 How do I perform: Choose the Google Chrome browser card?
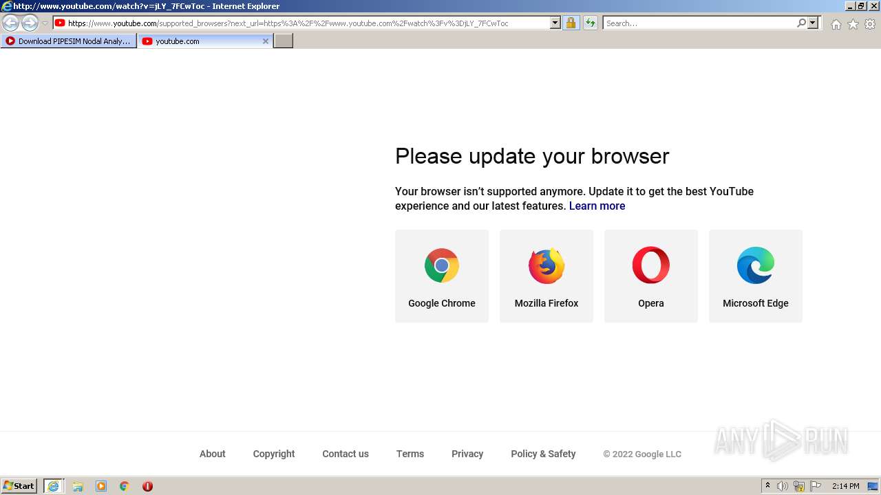pos(442,276)
